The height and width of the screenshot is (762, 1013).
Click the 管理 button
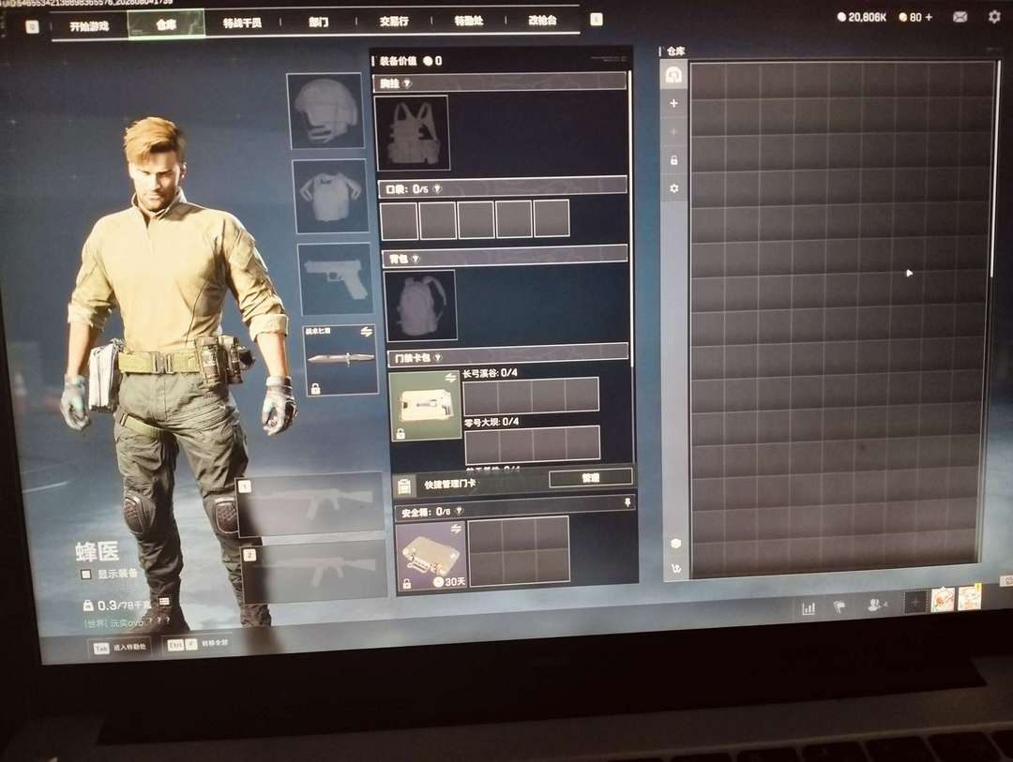(x=591, y=477)
